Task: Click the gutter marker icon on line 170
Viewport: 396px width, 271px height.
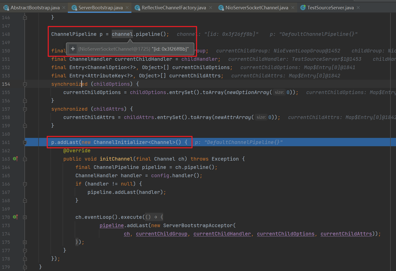Action: pyautogui.click(x=15, y=217)
